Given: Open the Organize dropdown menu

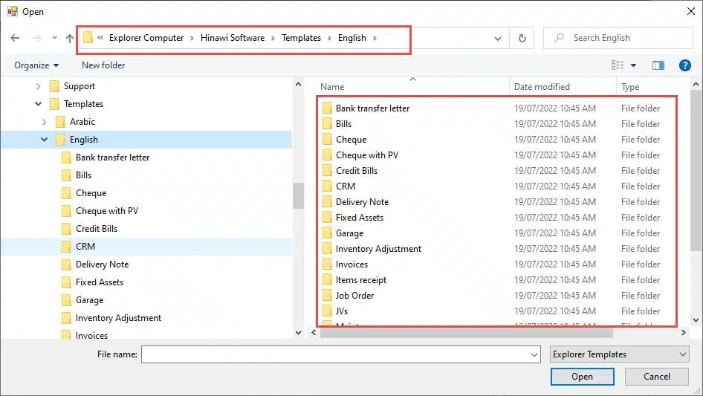Looking at the screenshot, I should tap(36, 65).
